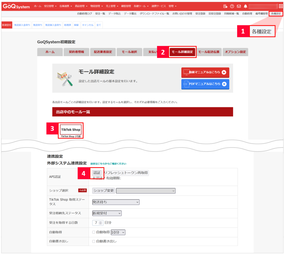Expand the TikTok Shop 取得ステータス dropdown

[x=116, y=202]
